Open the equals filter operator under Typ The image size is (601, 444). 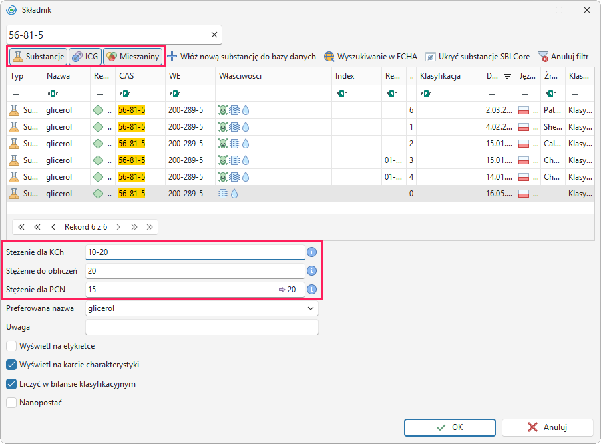[x=16, y=93]
